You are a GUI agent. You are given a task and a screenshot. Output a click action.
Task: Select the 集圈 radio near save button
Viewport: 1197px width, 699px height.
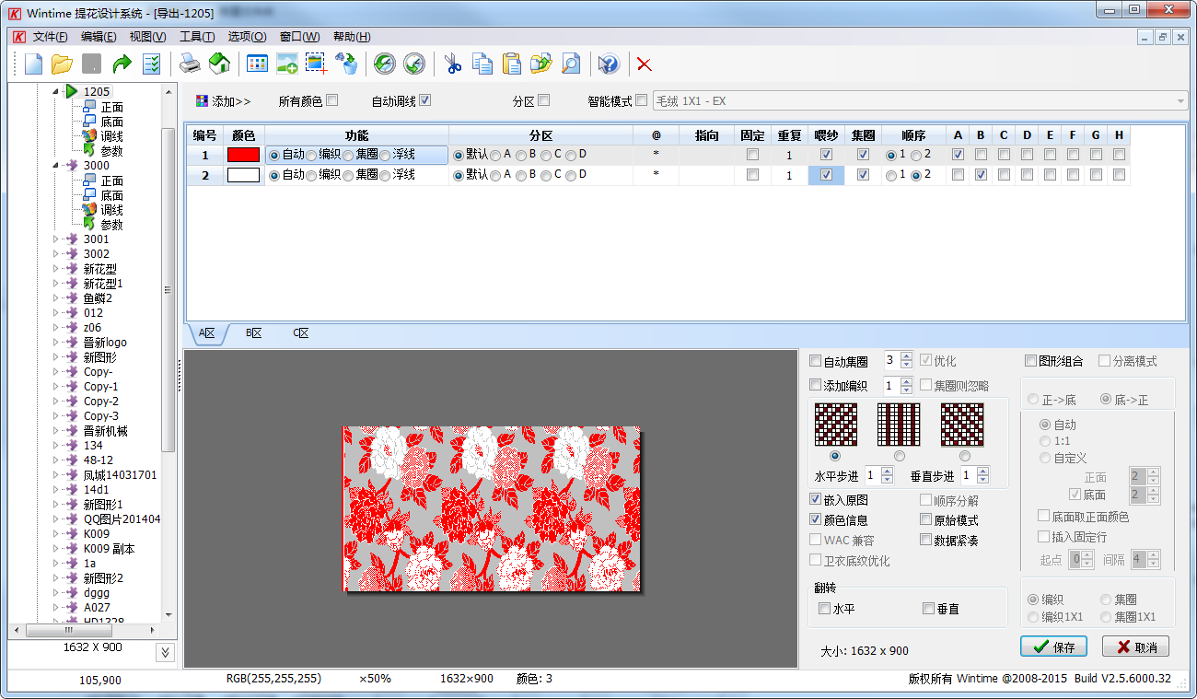1106,600
